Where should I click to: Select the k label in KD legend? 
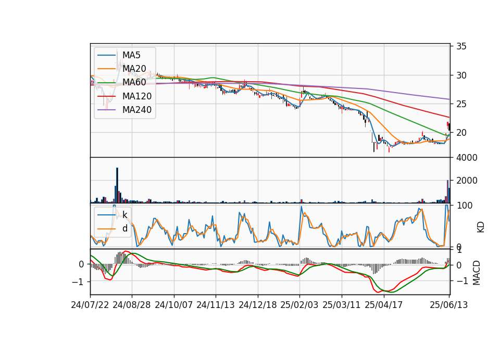[125, 215]
